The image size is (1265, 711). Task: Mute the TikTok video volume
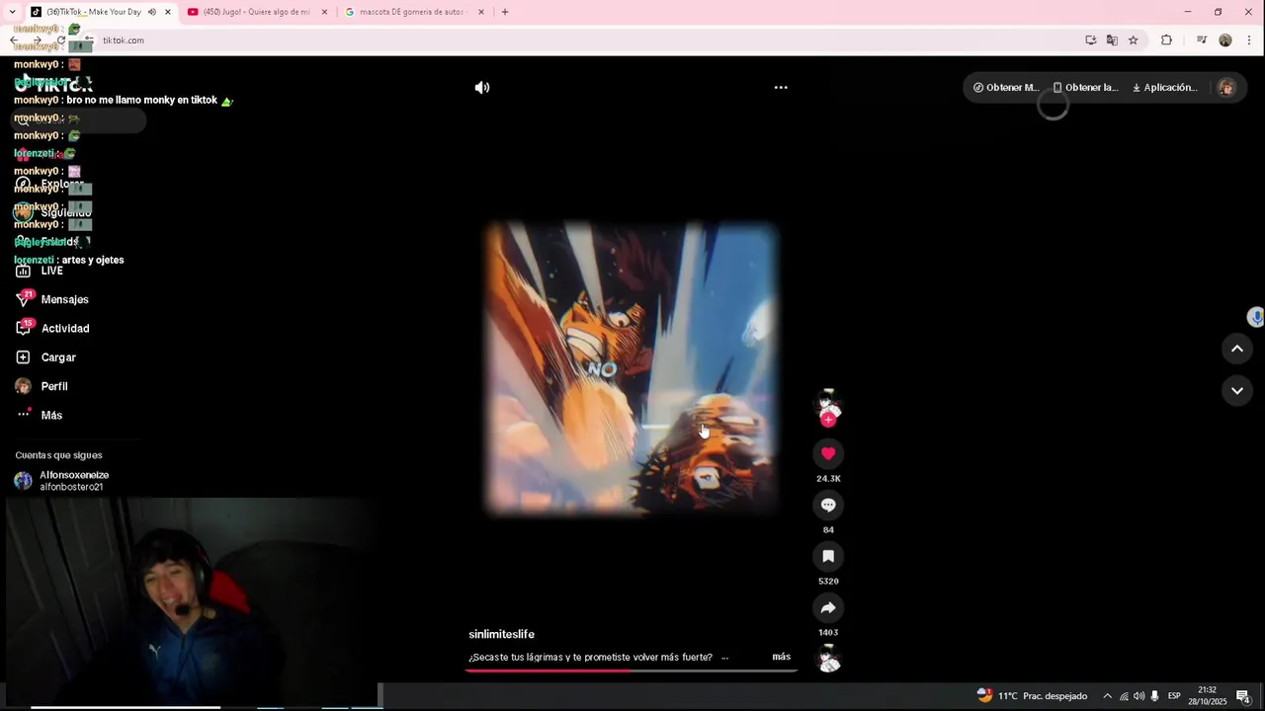(x=481, y=88)
